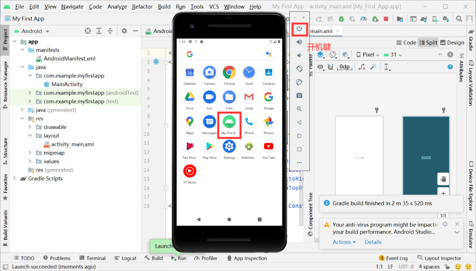Switch editor to Code view
Screen dimensions: 476x271
point(406,42)
